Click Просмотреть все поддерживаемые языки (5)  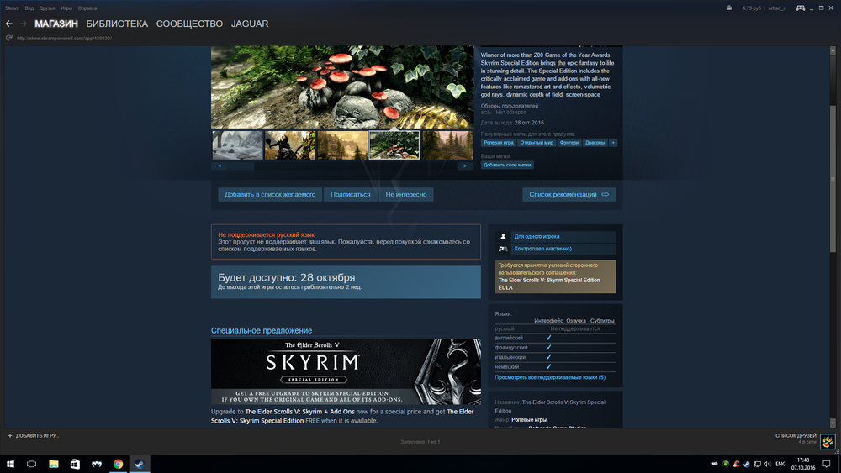pos(550,377)
